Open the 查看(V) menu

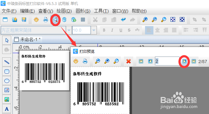[46, 11]
